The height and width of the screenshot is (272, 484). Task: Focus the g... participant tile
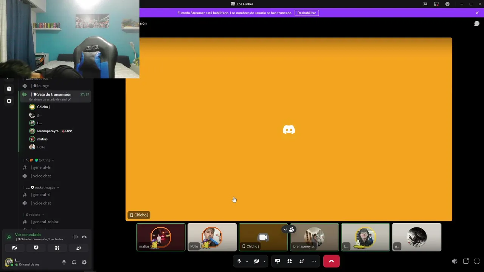click(x=417, y=237)
